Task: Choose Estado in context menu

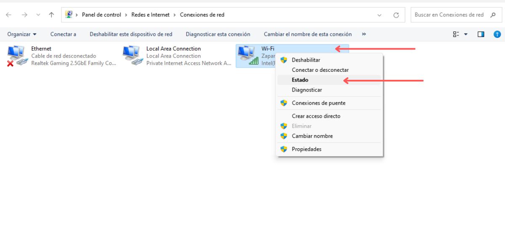Action: [x=329, y=80]
